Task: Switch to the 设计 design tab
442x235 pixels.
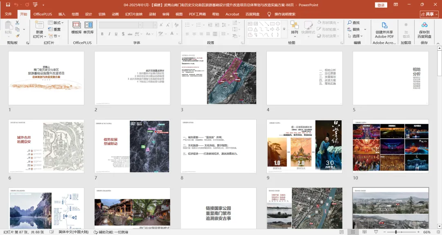Action: (x=88, y=14)
